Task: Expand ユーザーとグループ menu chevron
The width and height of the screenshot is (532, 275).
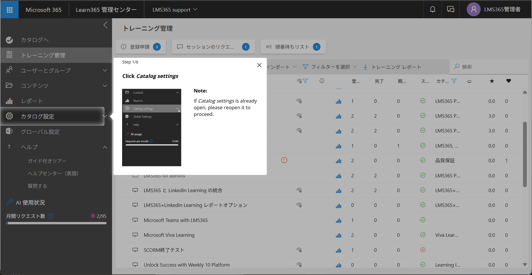Action: tap(105, 70)
